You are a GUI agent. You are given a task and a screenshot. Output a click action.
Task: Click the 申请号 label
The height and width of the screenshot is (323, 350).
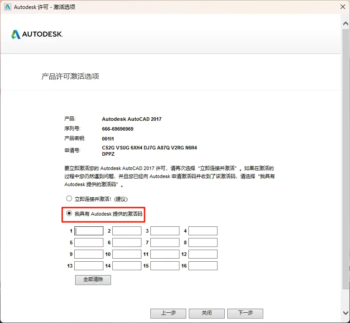click(73, 151)
